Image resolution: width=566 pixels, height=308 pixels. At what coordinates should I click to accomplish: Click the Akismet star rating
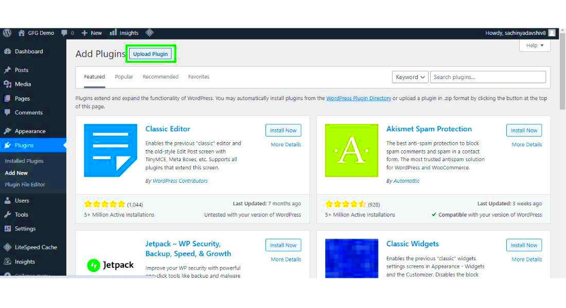pos(345,204)
